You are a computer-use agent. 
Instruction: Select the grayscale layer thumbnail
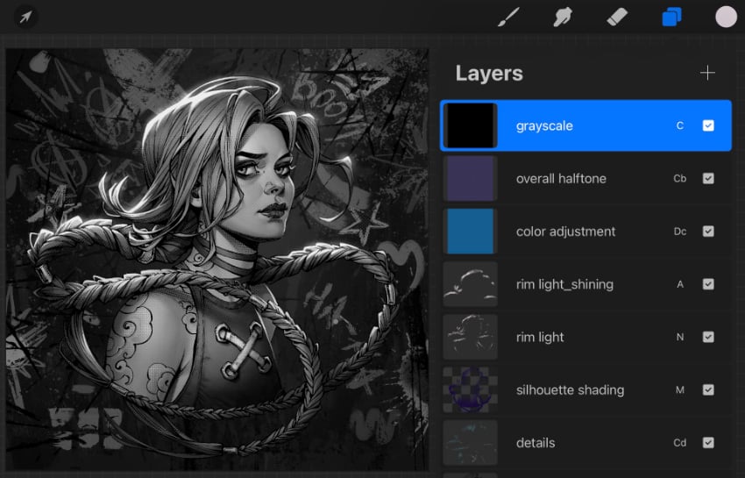click(x=471, y=125)
